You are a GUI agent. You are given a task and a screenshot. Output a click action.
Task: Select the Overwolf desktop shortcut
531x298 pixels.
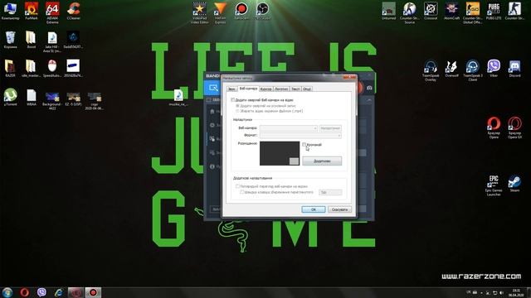451,68
